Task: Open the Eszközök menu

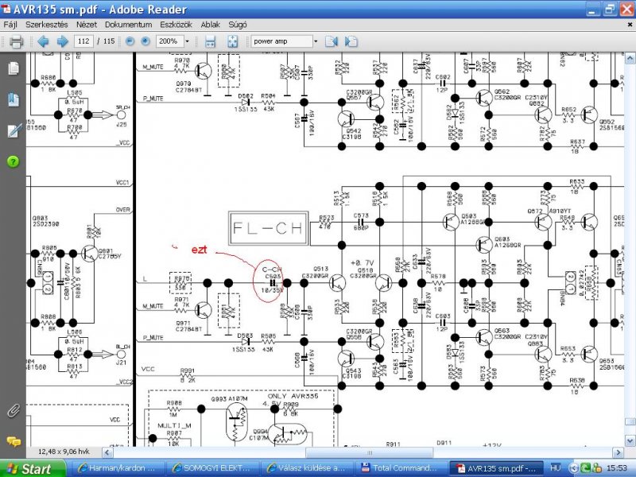Action: pos(176,25)
